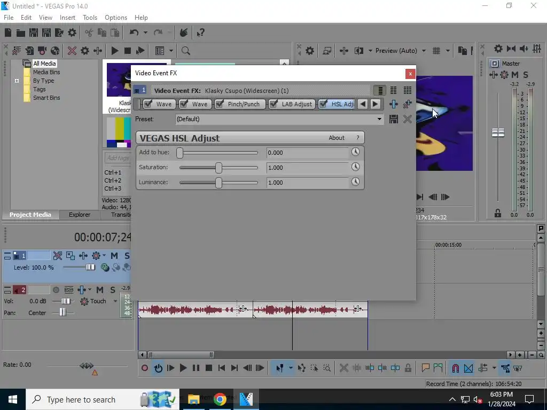Click the Lock event padlock icon
The height and width of the screenshot is (410, 547).
point(408,368)
